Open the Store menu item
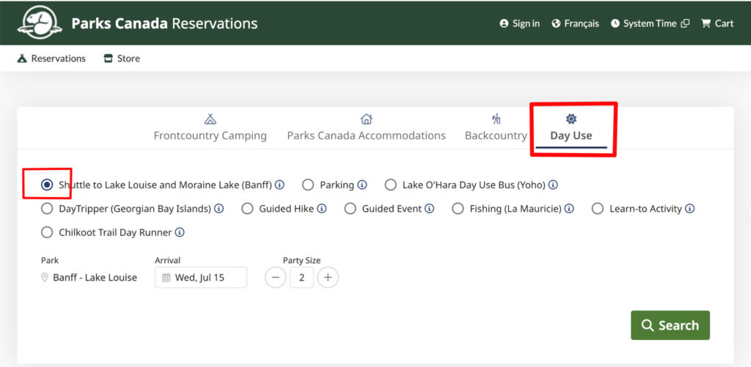751x367 pixels. click(x=122, y=59)
